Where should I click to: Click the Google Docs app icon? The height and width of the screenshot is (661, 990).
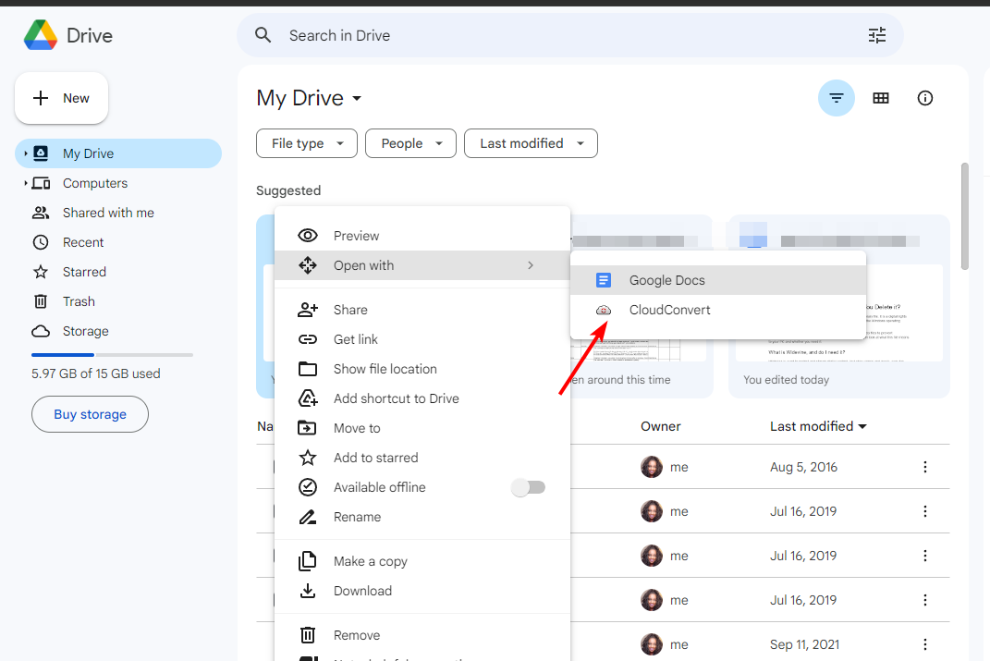tap(604, 280)
